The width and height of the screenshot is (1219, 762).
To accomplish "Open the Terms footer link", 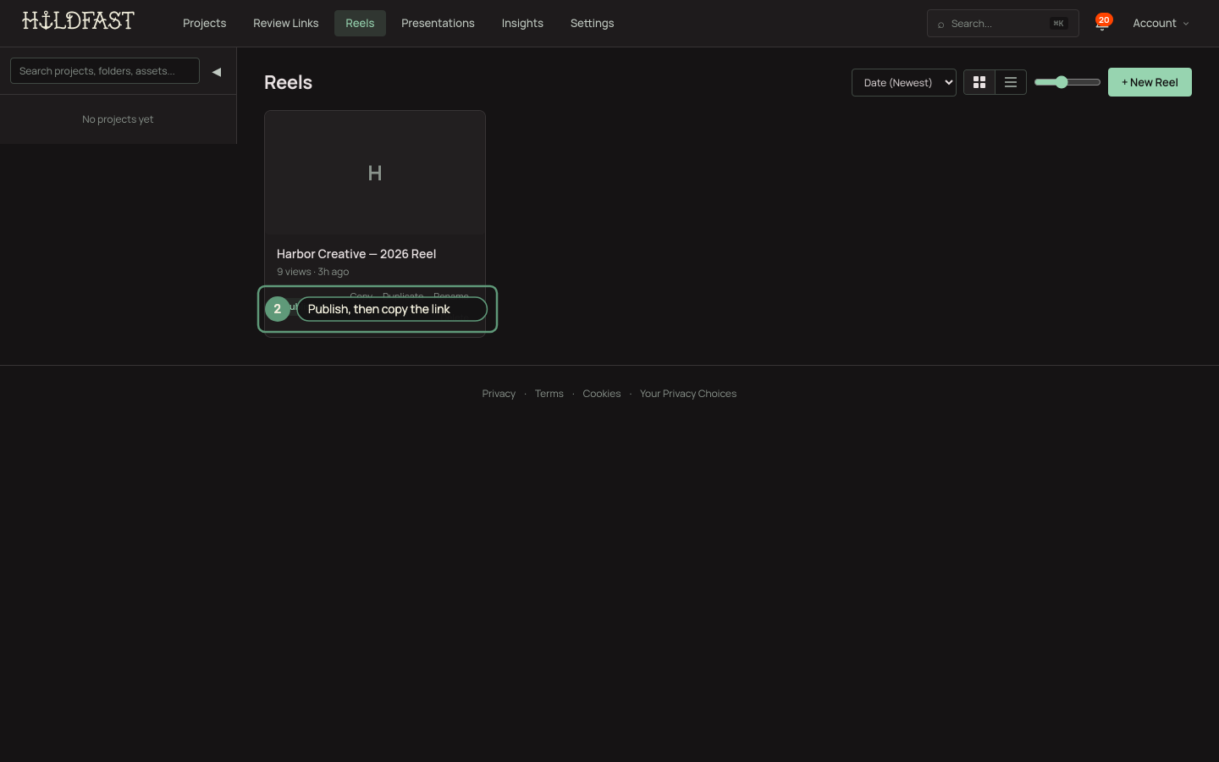I will (549, 394).
